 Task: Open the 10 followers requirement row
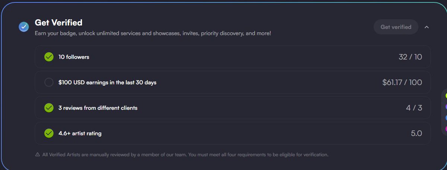[233, 57]
